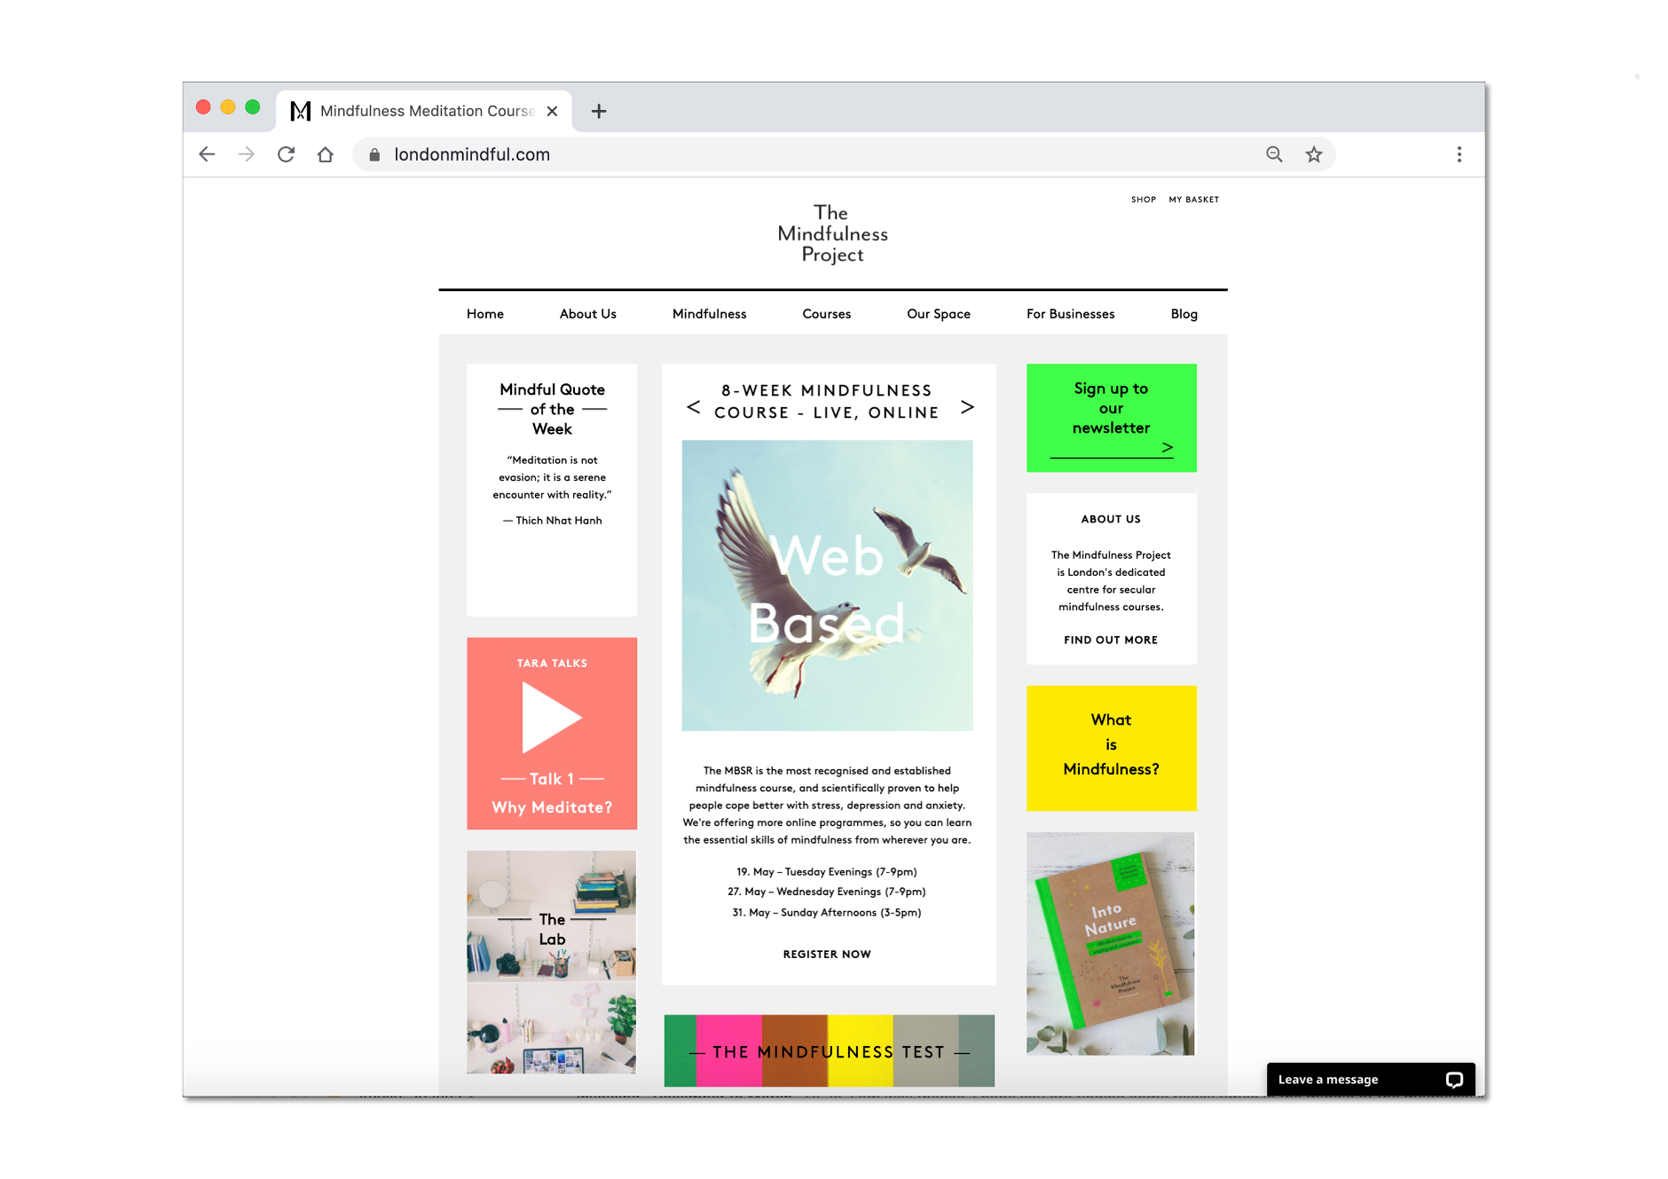Click the browser forward arrow
The height and width of the screenshot is (1179, 1668).
pyautogui.click(x=246, y=154)
